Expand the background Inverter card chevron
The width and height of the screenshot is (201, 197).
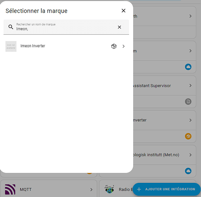[190, 120]
